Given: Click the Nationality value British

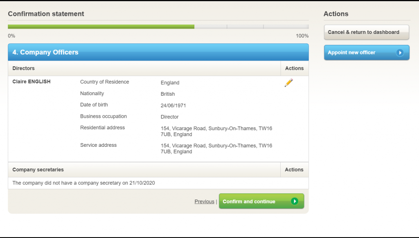Looking at the screenshot, I should pos(168,94).
